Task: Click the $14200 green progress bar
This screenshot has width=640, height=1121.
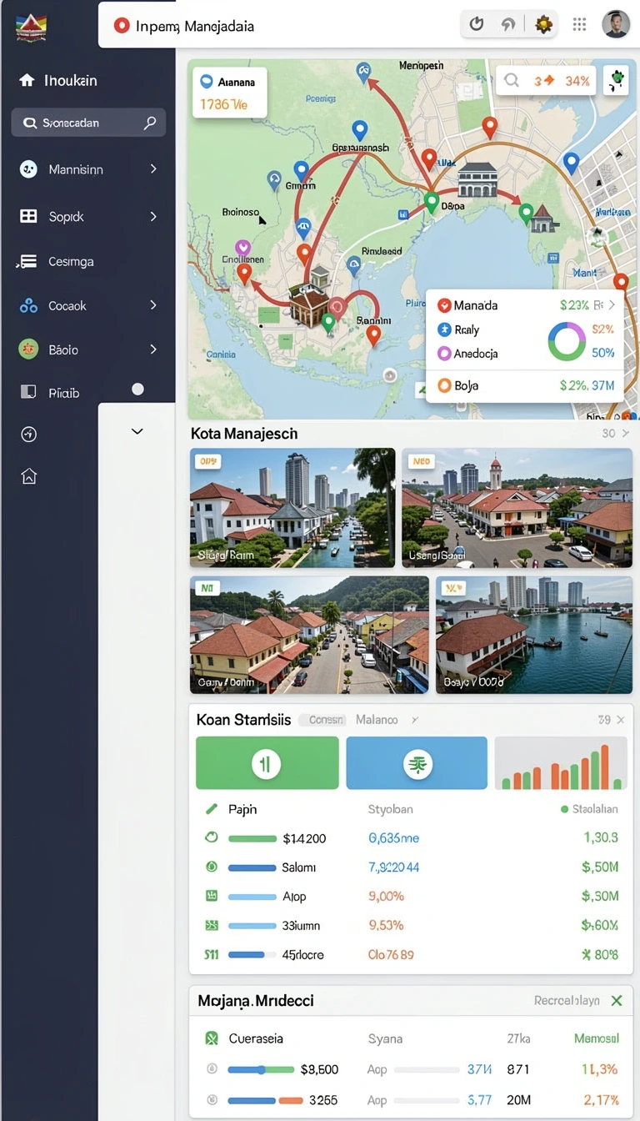Action: pyautogui.click(x=252, y=838)
